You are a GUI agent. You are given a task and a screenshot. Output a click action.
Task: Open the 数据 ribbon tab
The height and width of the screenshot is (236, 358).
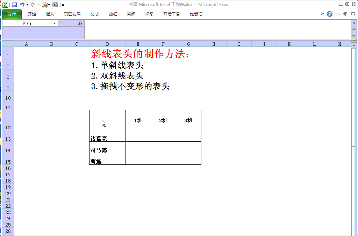coord(113,14)
